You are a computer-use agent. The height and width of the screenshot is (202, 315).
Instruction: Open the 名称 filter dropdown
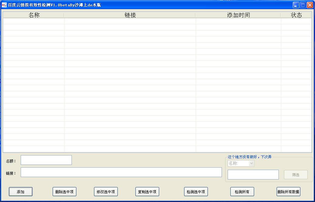point(241,163)
